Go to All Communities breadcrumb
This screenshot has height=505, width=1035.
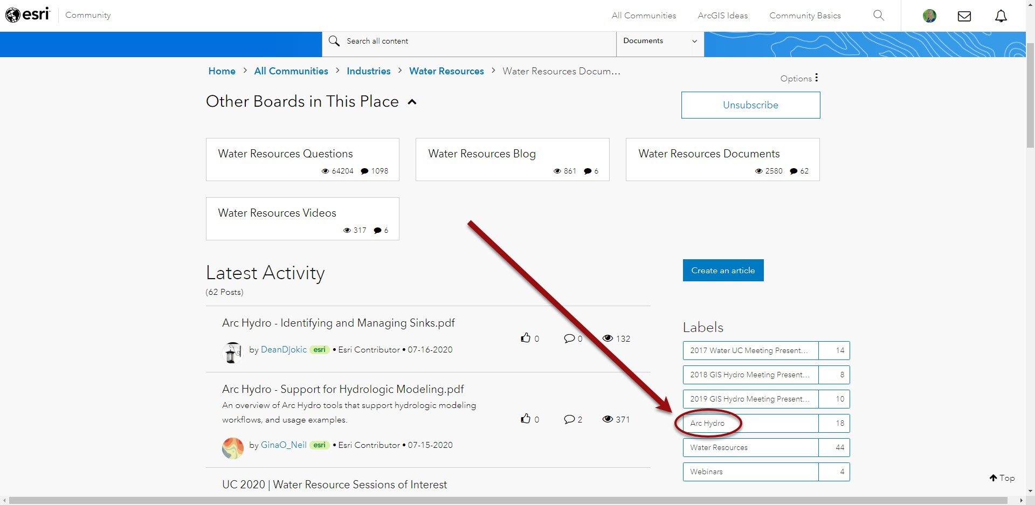(x=291, y=71)
